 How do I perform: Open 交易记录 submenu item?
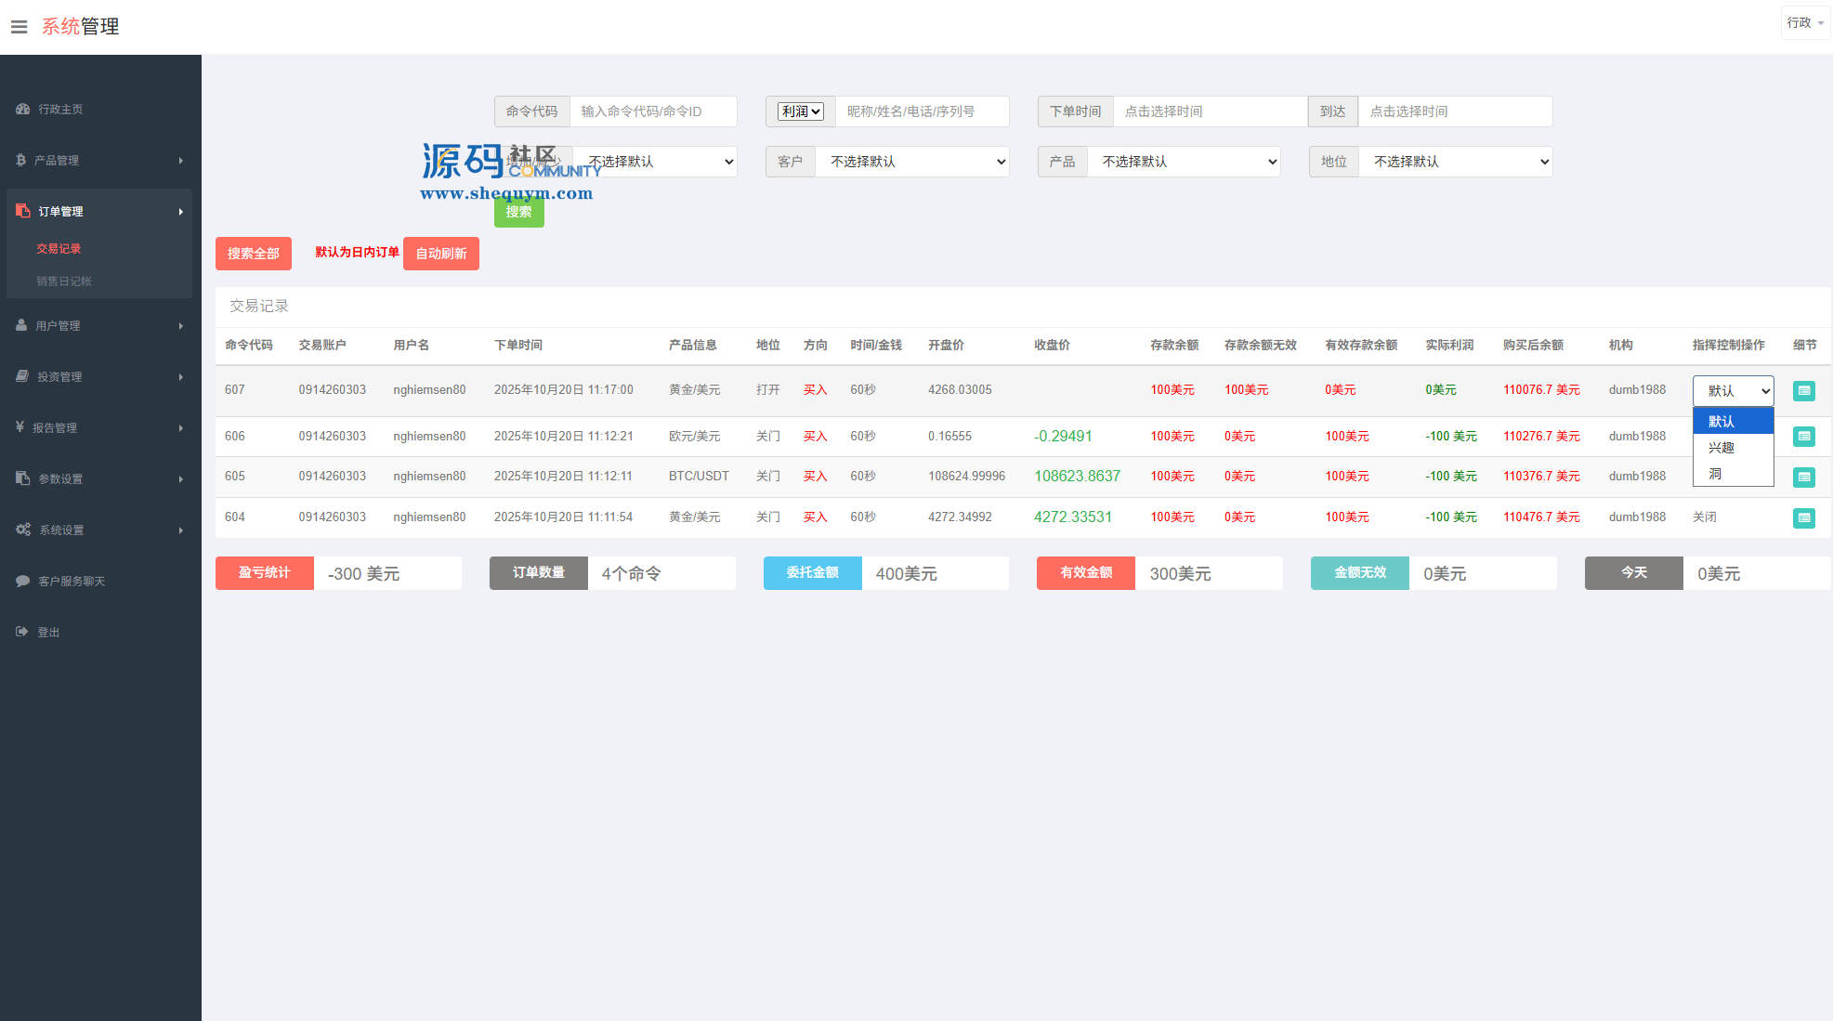point(59,248)
